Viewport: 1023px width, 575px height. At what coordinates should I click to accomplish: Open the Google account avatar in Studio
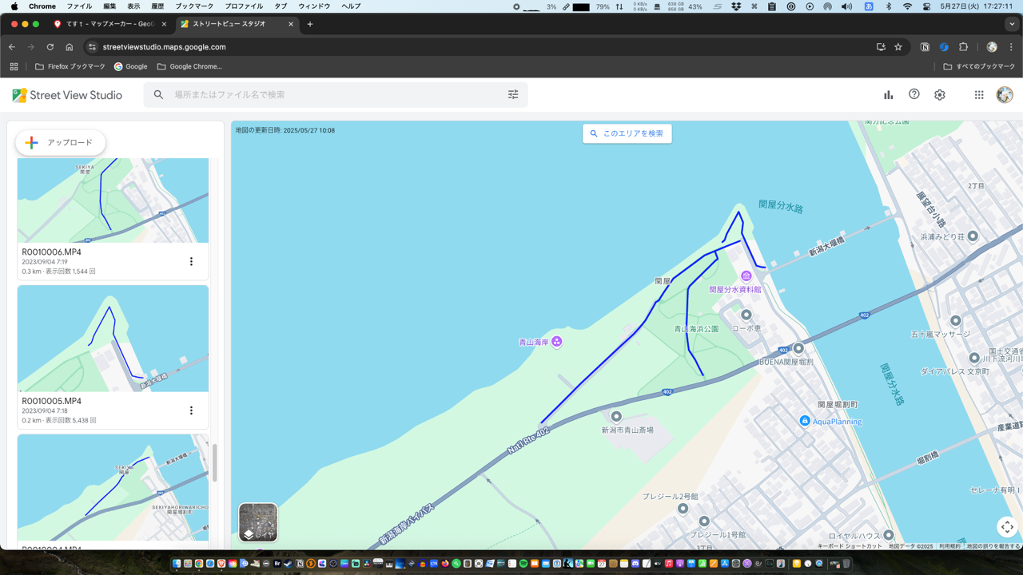pos(1005,95)
